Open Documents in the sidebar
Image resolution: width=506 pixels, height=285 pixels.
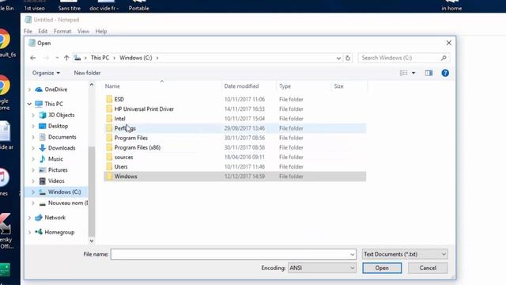[x=62, y=137]
